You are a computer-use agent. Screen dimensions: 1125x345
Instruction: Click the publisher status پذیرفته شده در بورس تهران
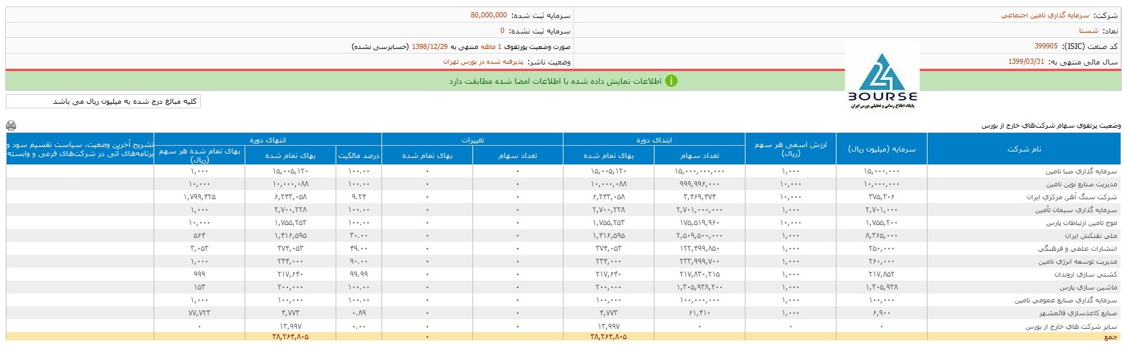(483, 62)
